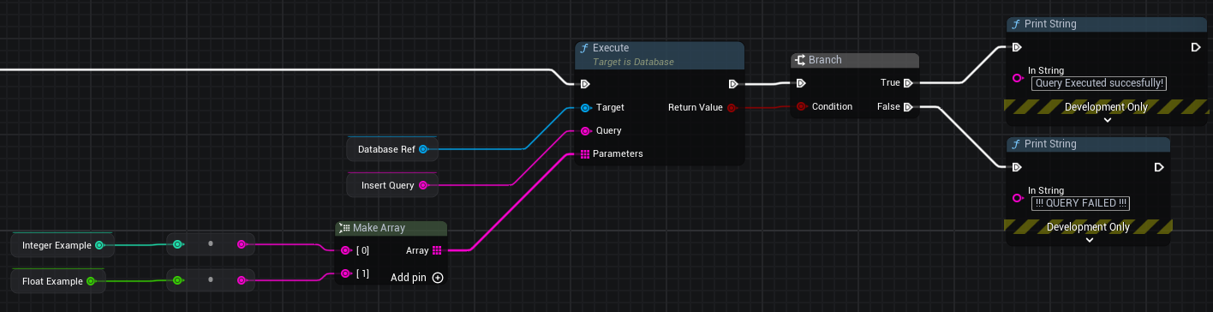Select the Integer Example variable node
Viewport: 1213px width, 312px height.
62,245
